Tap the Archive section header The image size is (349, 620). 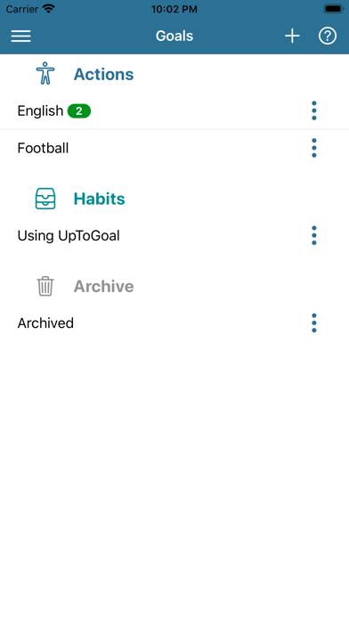point(103,286)
